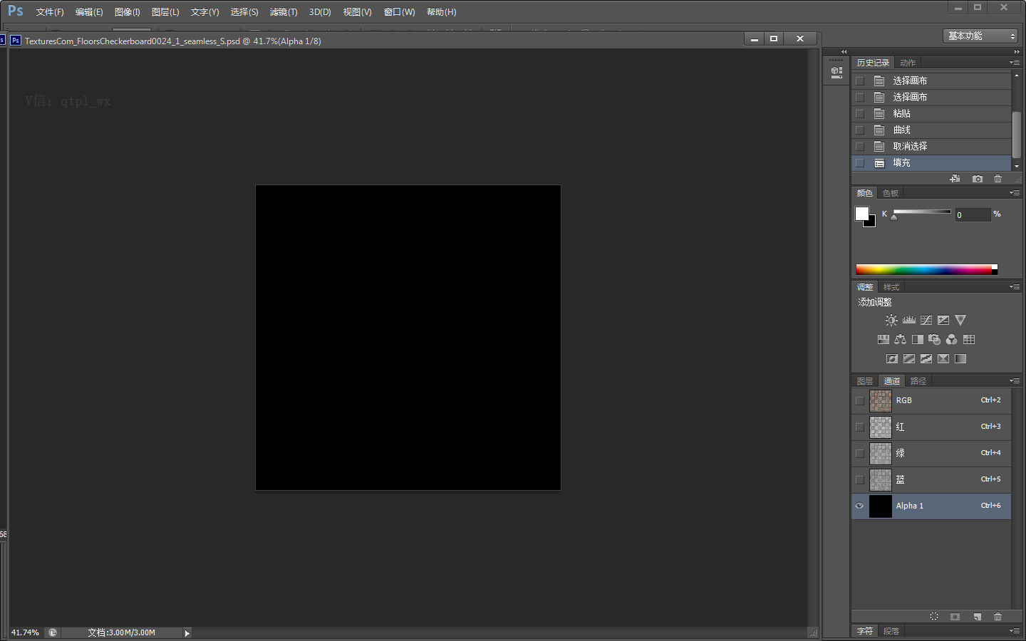Open the 窗口(W) menu
The image size is (1026, 641).
point(399,12)
